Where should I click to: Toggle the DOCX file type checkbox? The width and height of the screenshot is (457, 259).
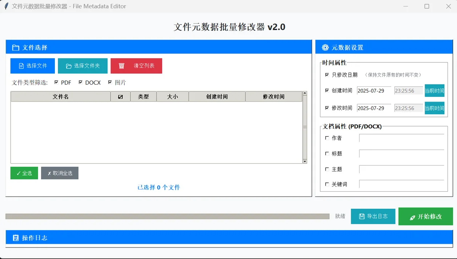pos(80,82)
